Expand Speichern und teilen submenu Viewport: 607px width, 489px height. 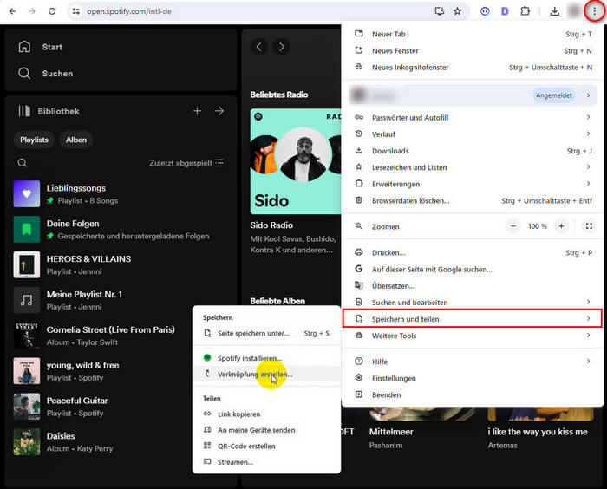473,319
